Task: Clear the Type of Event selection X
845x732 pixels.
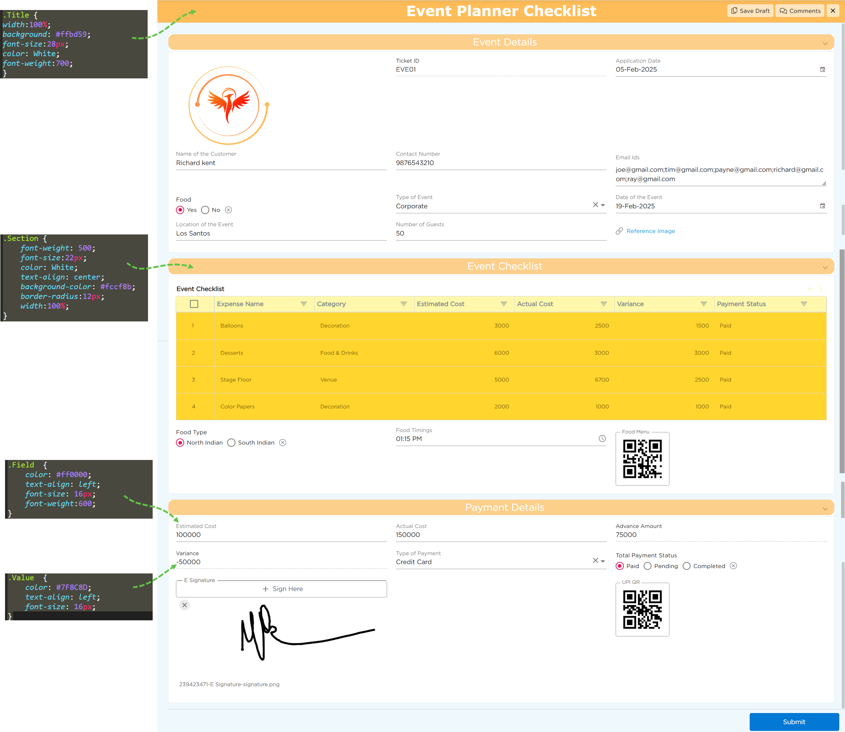Action: click(595, 205)
